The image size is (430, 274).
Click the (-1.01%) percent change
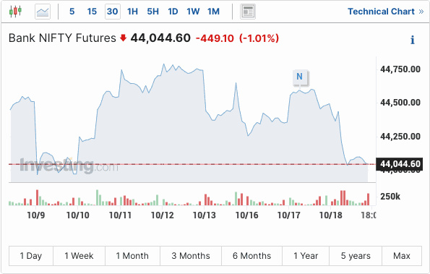coord(259,38)
